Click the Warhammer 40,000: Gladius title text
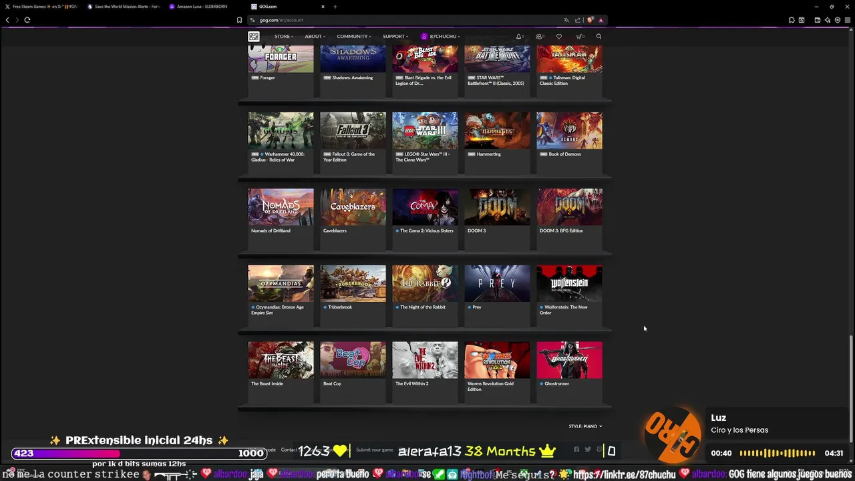The height and width of the screenshot is (481, 855). click(x=279, y=157)
